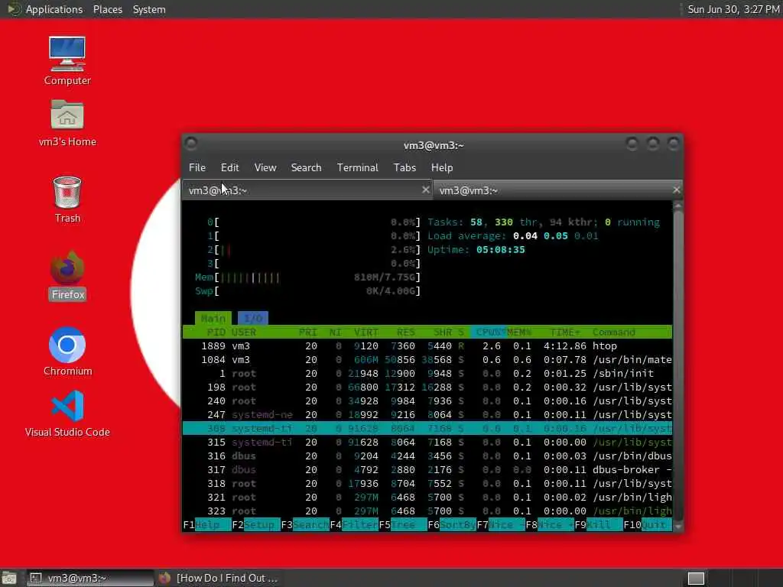This screenshot has width=783, height=587.
Task: Click the F5 Tree function button
Action: [x=402, y=524]
